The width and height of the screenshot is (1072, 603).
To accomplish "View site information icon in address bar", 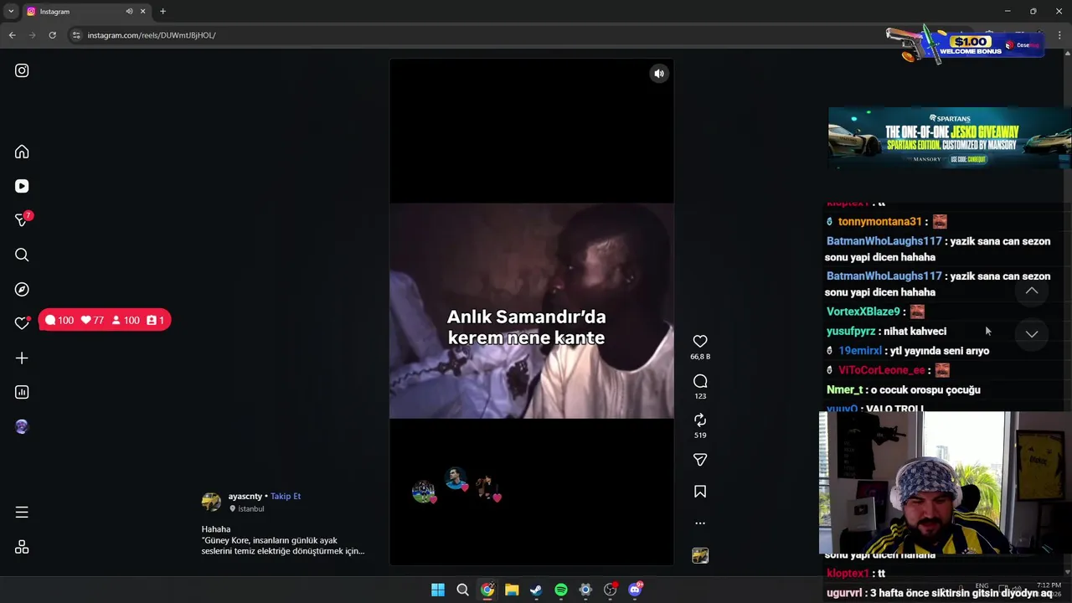I will [x=76, y=35].
